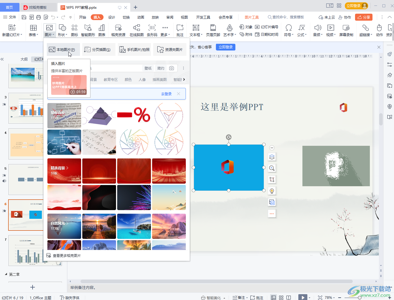This screenshot has height=300, width=394.
Task: Switch to Outline (大纲) panel tab
Action: click(x=24, y=59)
